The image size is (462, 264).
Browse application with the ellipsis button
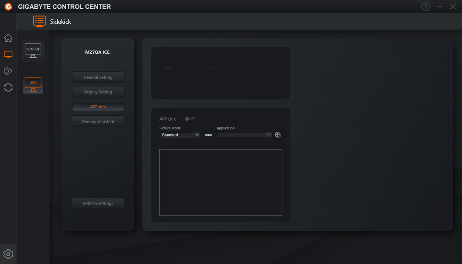[268, 135]
